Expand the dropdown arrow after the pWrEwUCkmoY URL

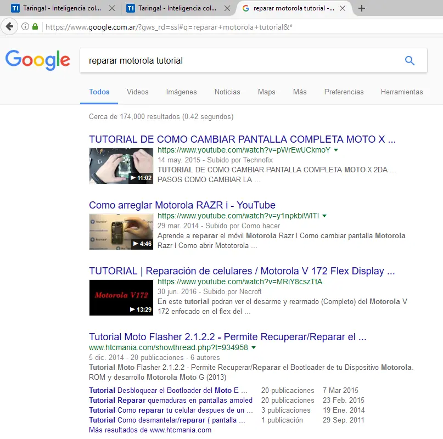336,150
